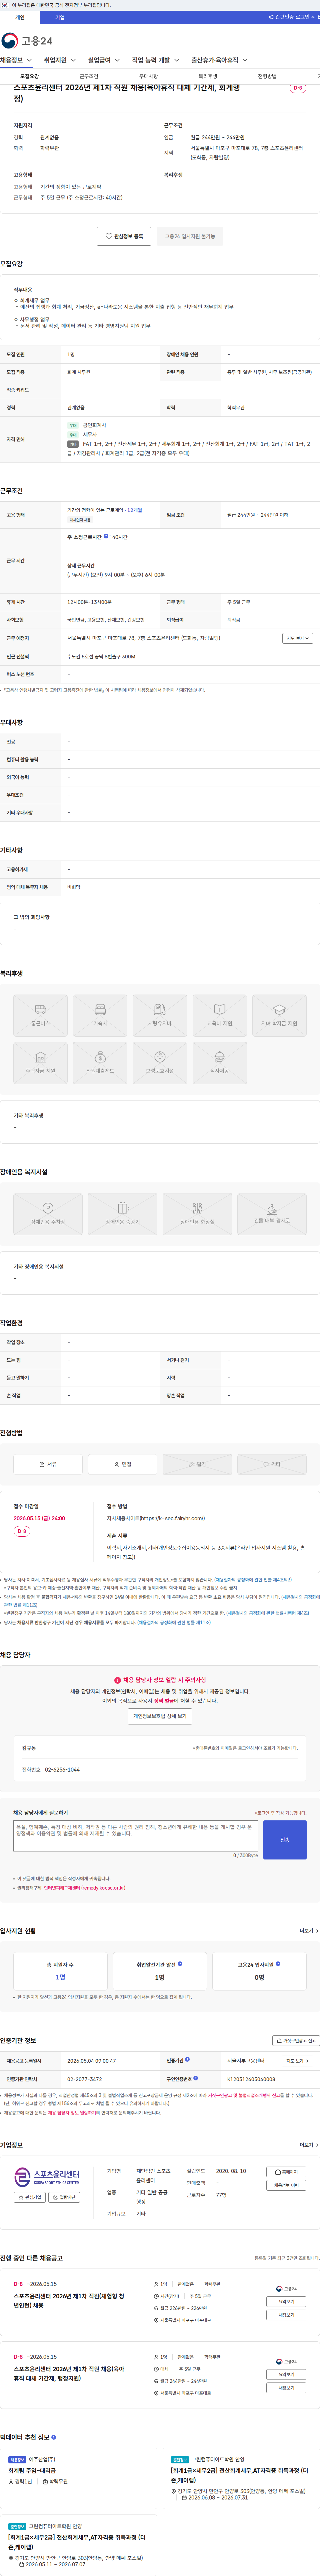Switch to the 우대사항 tab
Image resolution: width=320 pixels, height=2576 pixels.
149,76
